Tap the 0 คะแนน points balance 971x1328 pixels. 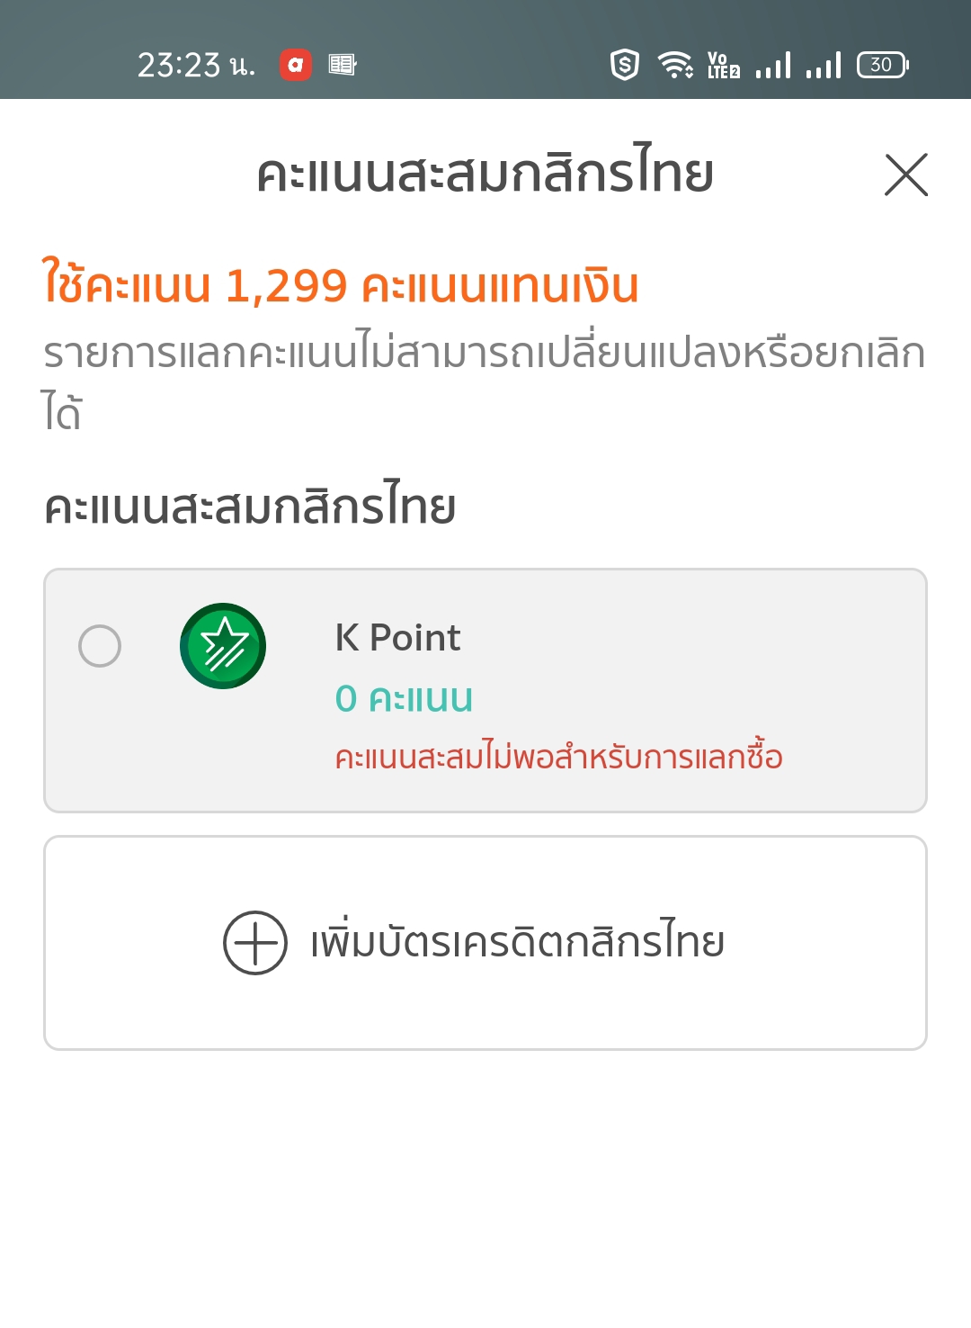[x=404, y=698]
